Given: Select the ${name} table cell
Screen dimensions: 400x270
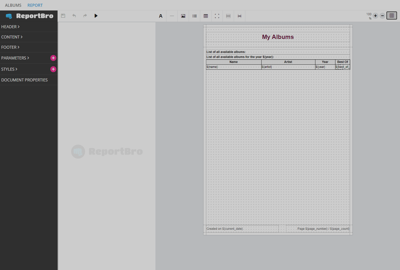Looking at the screenshot, I should coord(234,67).
